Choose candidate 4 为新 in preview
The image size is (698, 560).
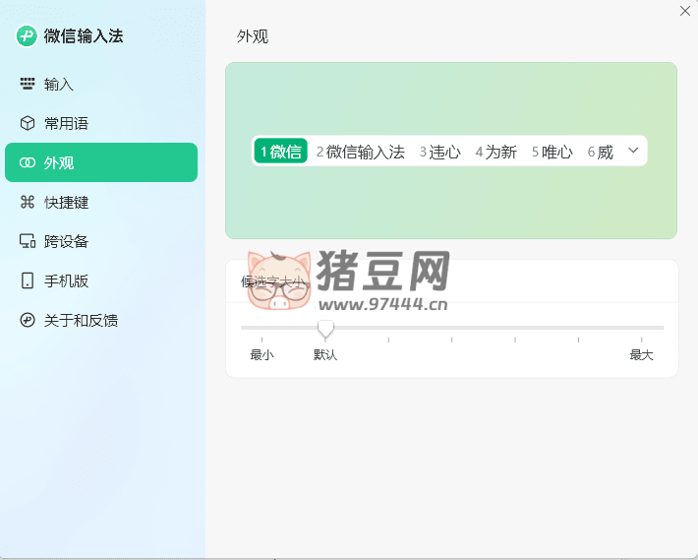[x=495, y=152]
